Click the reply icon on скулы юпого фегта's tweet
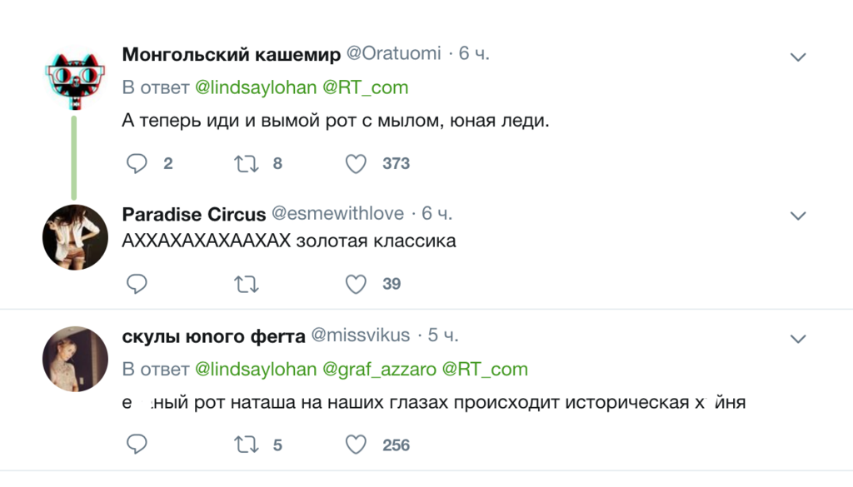853x487 pixels. [137, 445]
